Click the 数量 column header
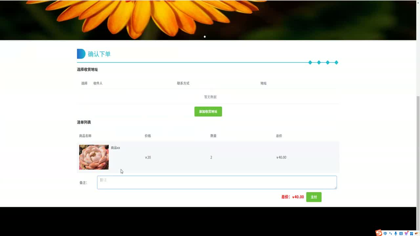 pyautogui.click(x=213, y=136)
